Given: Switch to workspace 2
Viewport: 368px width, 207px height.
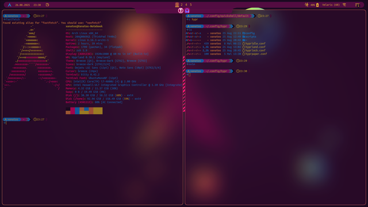Looking at the screenshot, I should (x=182, y=5).
